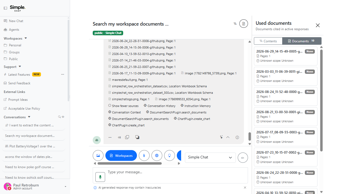
Task: Open conversation 'acorss the window of dates'
Action: [x=33, y=157]
